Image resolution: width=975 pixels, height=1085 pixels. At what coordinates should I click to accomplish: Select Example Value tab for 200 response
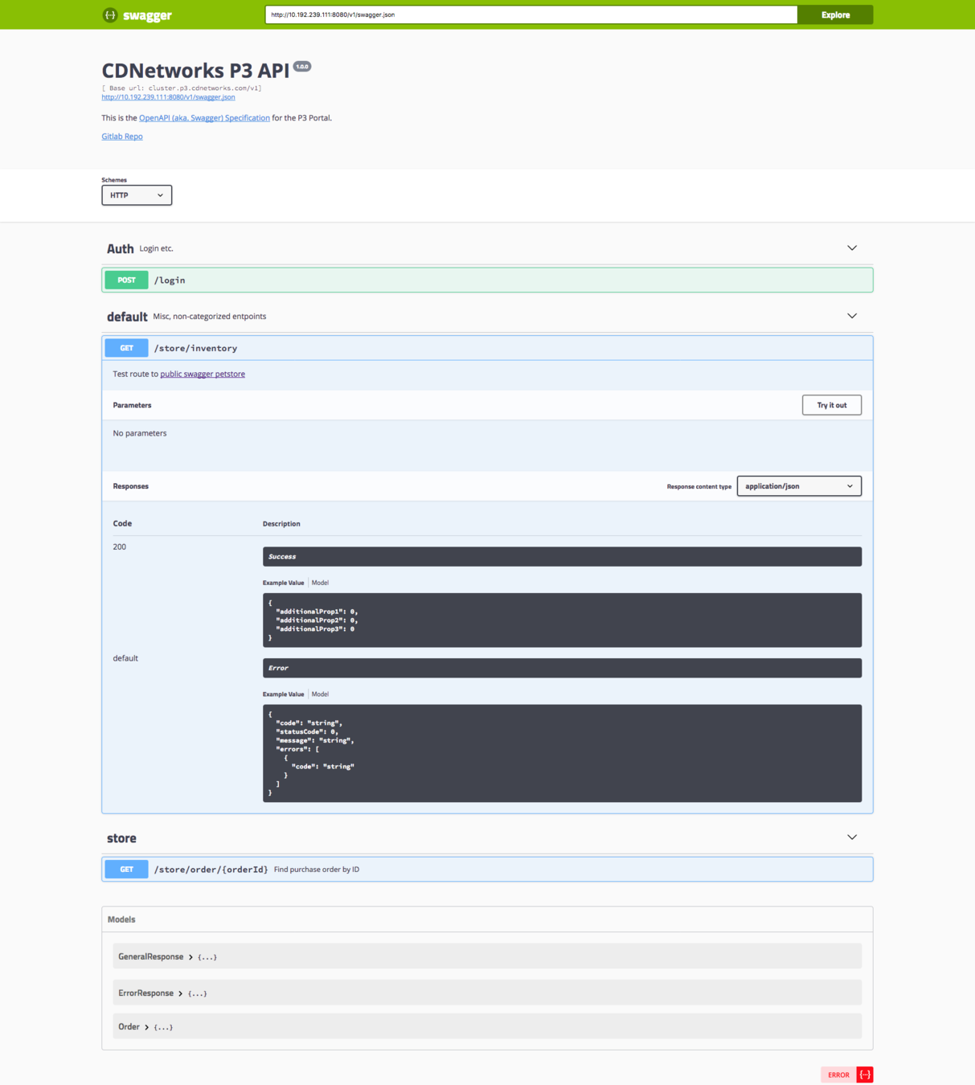(283, 583)
